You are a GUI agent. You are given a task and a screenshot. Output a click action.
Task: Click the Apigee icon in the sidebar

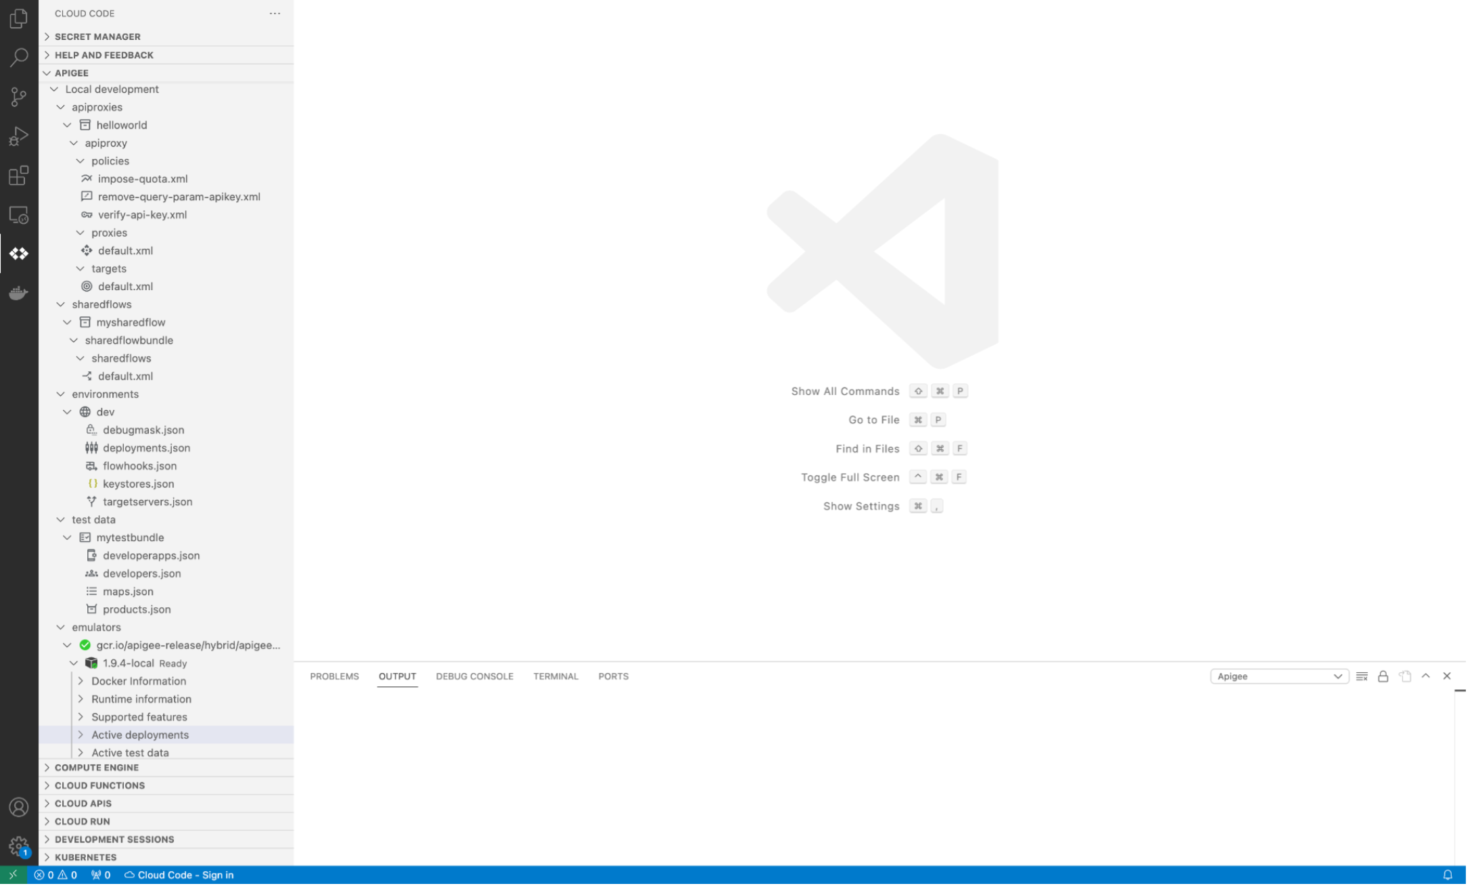[19, 253]
